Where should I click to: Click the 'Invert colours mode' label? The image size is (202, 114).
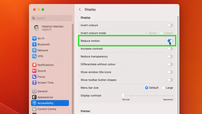(x=93, y=33)
